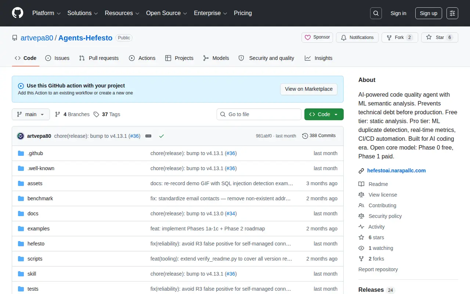The width and height of the screenshot is (470, 294).
Task: Click the Go to file search field
Action: coord(259,114)
